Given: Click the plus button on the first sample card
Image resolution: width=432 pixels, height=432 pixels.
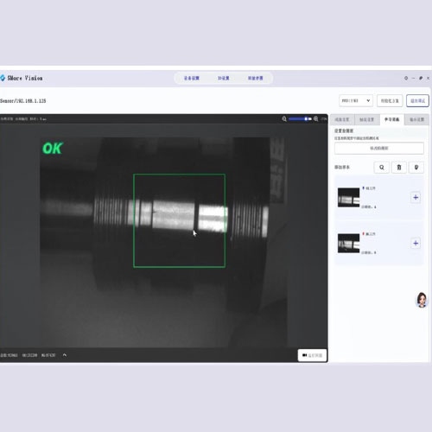Looking at the screenshot, I should click(x=416, y=197).
